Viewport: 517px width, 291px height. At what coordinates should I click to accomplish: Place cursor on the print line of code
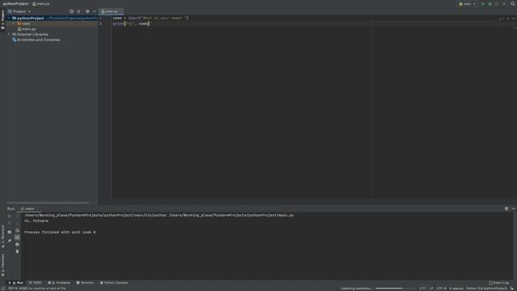(x=131, y=23)
